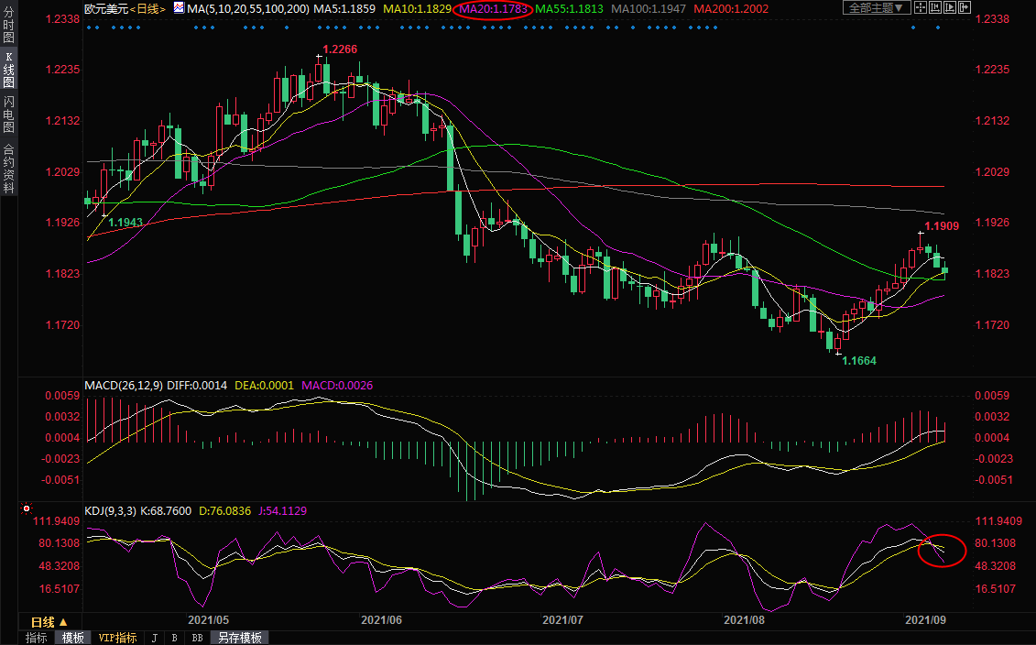Expand the 日线 period selector at bottom left
Image resolution: width=1036 pixels, height=645 pixels.
[x=50, y=621]
